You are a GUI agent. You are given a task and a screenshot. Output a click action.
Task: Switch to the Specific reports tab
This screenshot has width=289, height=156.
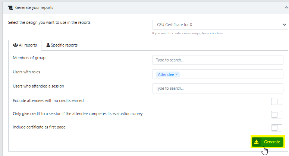(62, 45)
